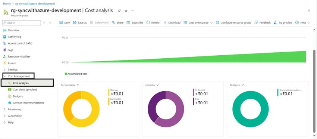Click the Subscribe envelope icon
317x139 pixels.
(128, 23)
